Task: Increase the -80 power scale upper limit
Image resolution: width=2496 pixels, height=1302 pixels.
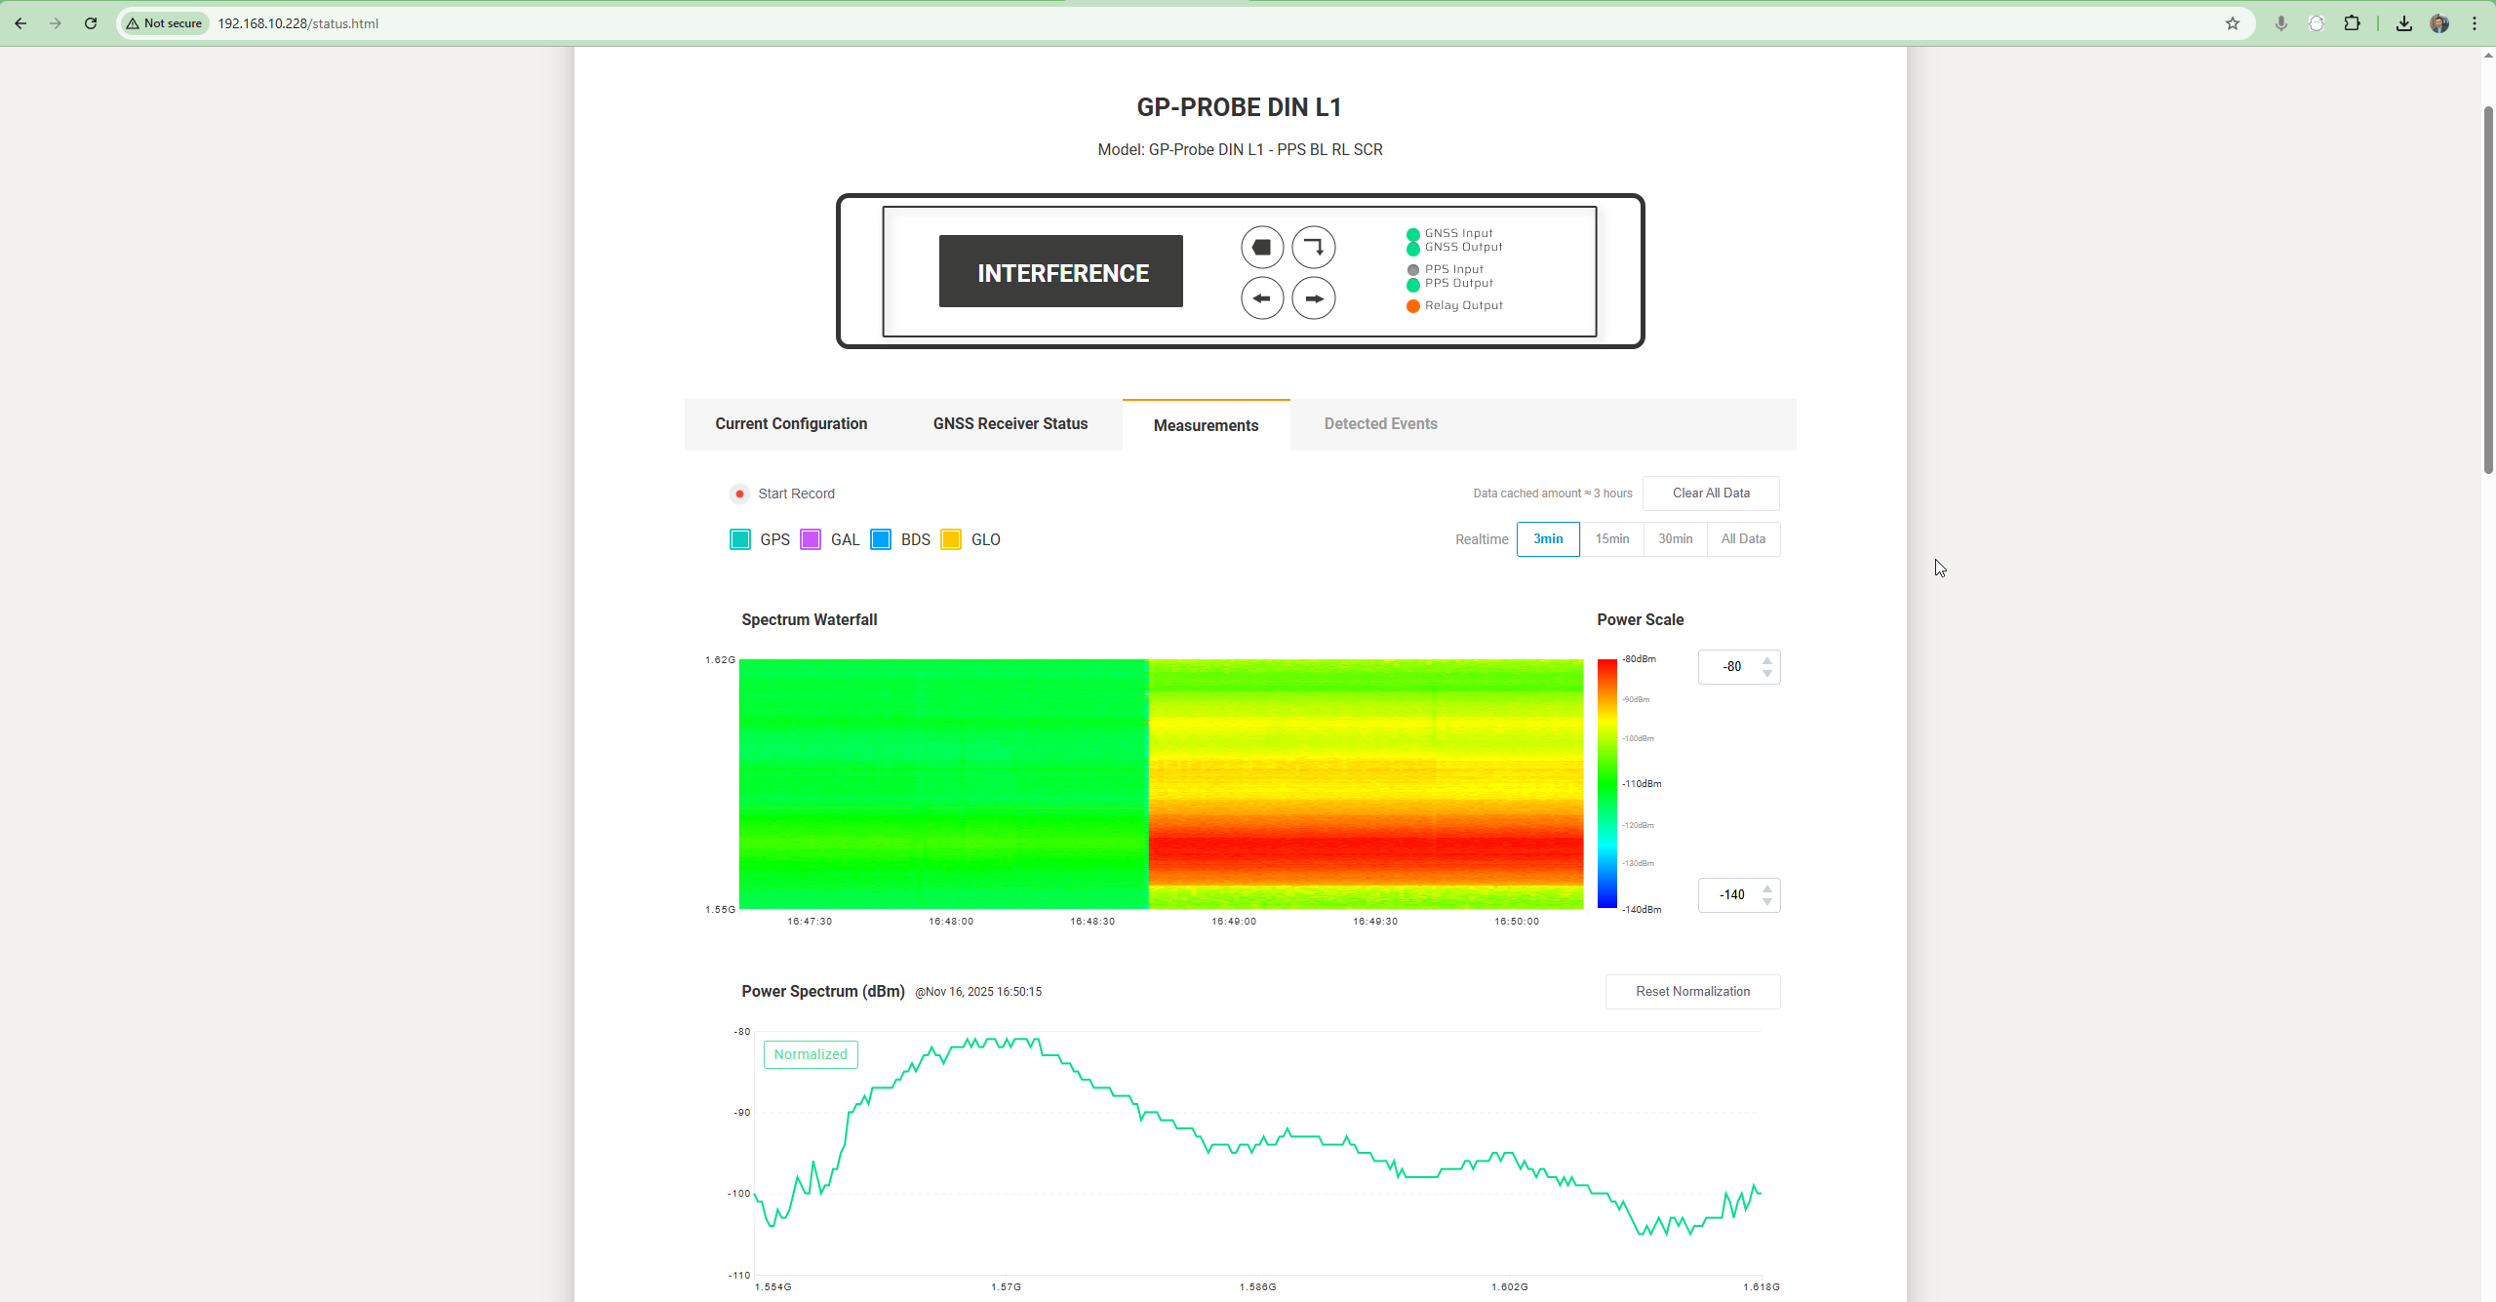Action: click(x=1766, y=661)
